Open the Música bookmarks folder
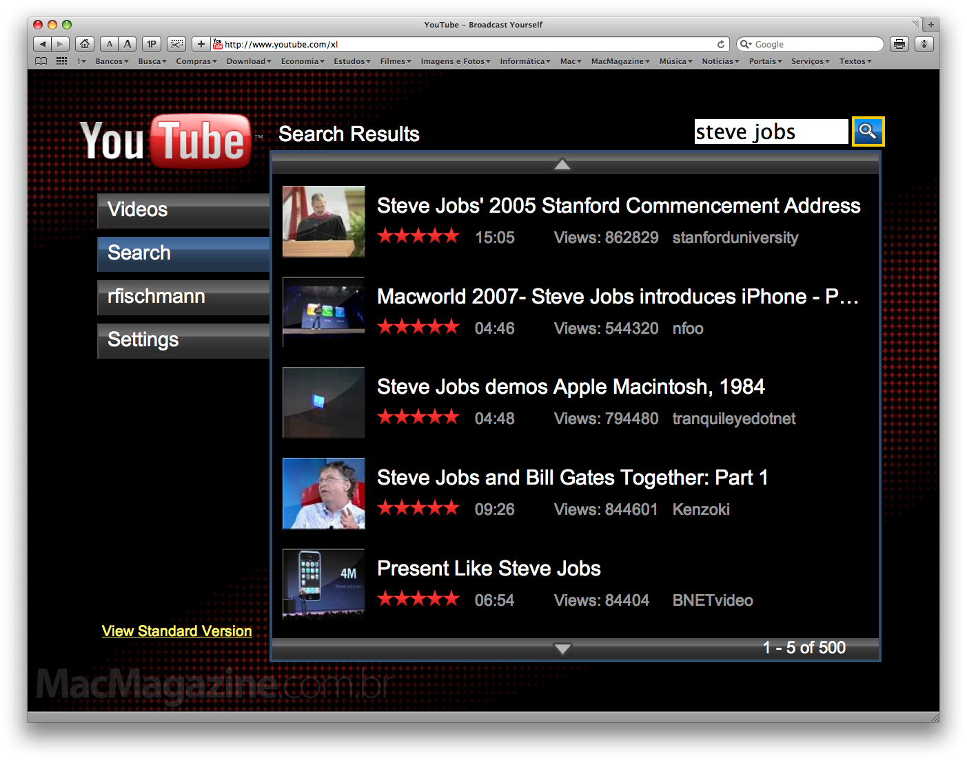This screenshot has width=967, height=760. (x=675, y=61)
